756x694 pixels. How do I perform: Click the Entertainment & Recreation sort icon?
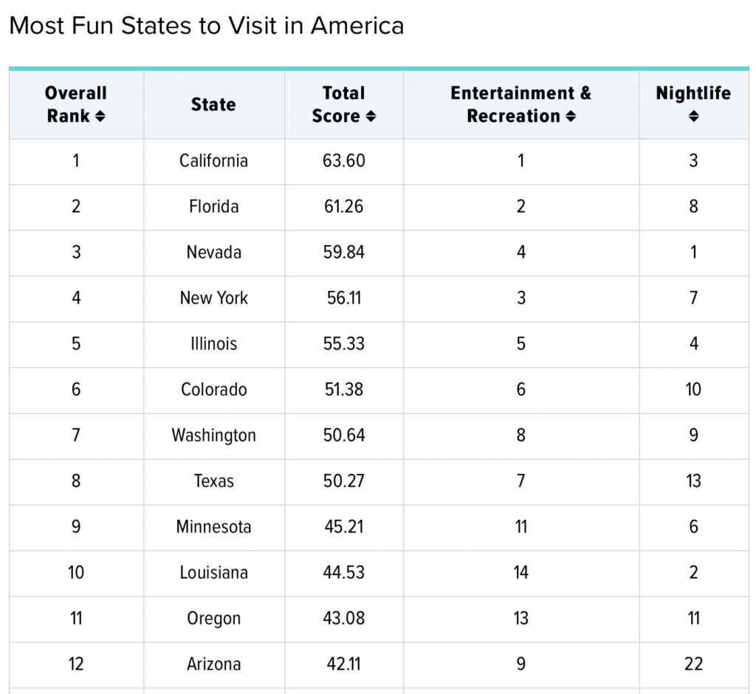point(571,117)
